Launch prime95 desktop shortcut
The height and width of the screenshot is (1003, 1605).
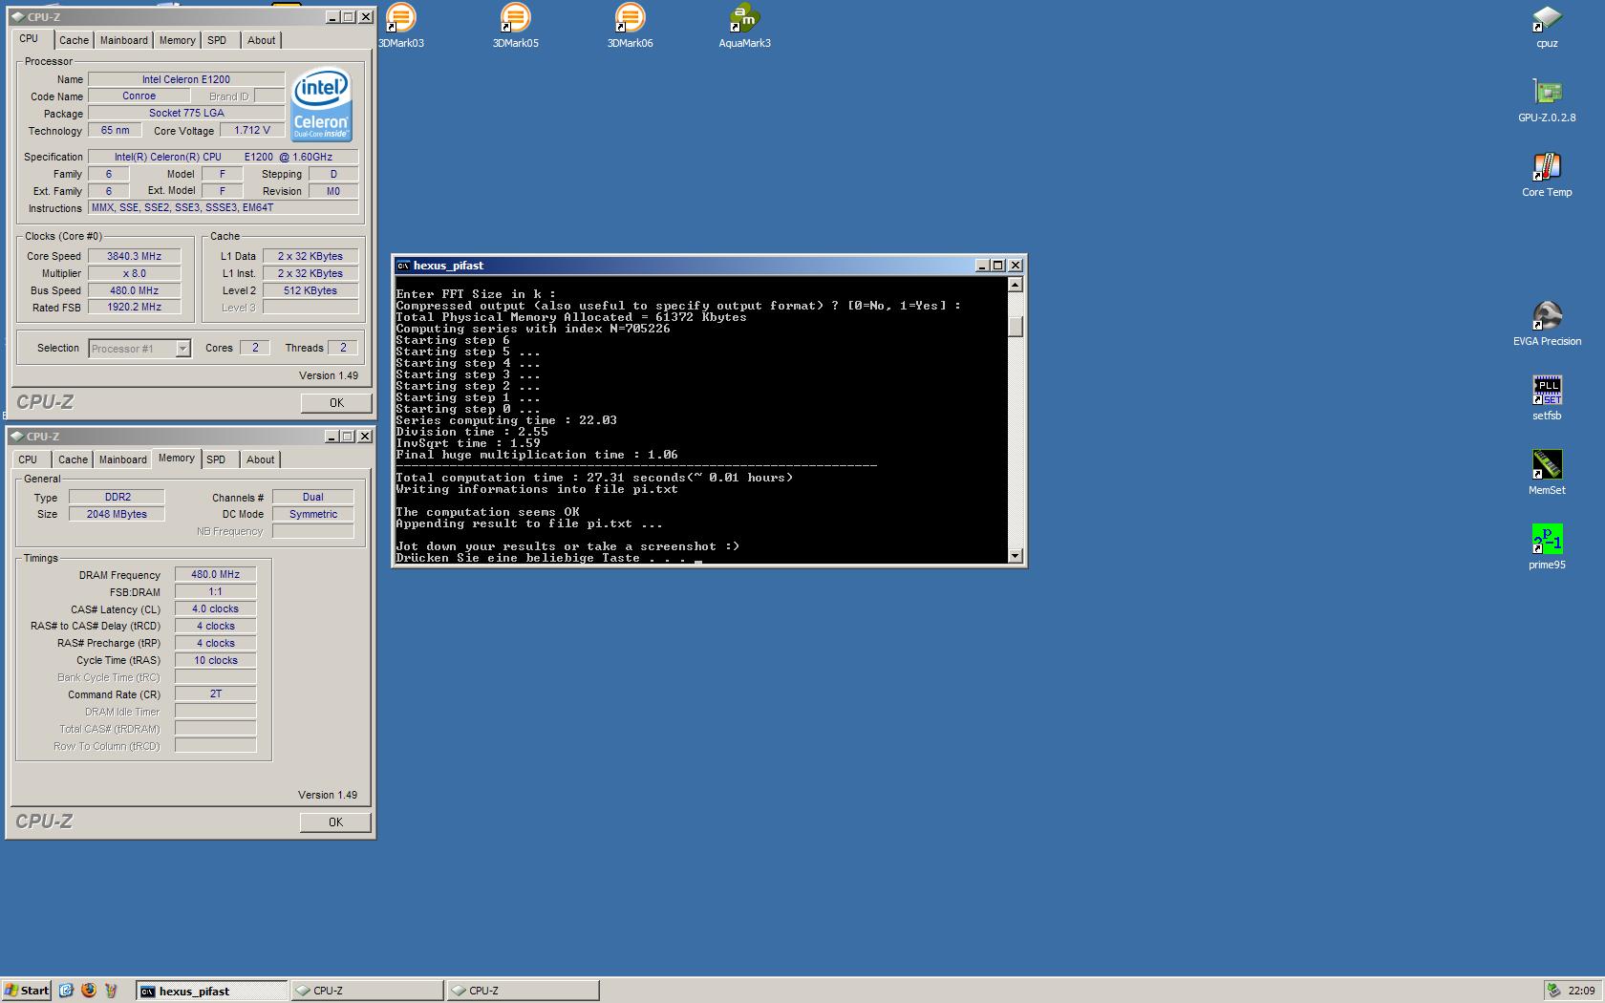[x=1547, y=547]
